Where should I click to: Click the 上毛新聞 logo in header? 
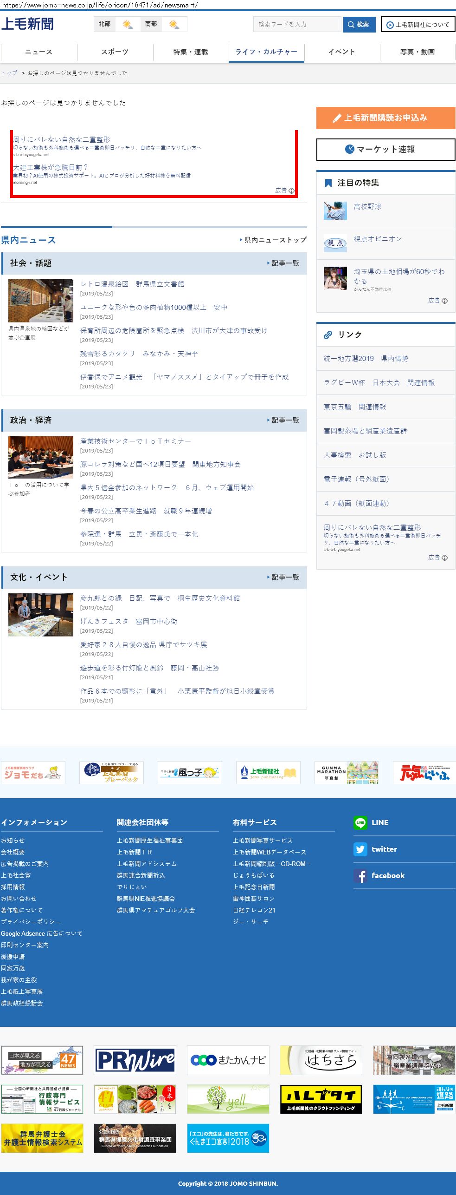(x=27, y=24)
